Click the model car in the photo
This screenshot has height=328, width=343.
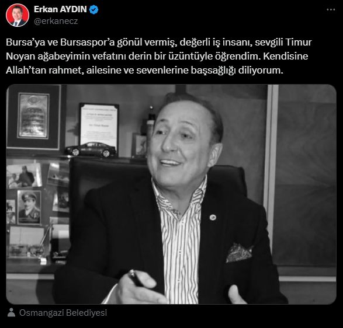[91, 149]
